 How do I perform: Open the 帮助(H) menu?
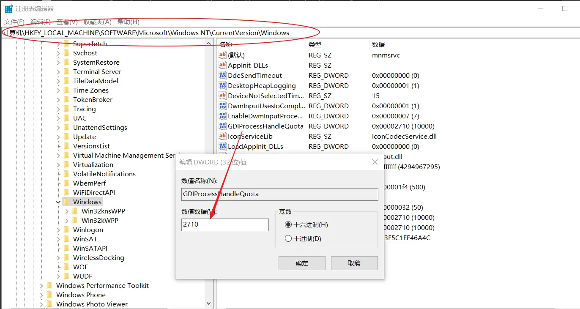(x=128, y=22)
